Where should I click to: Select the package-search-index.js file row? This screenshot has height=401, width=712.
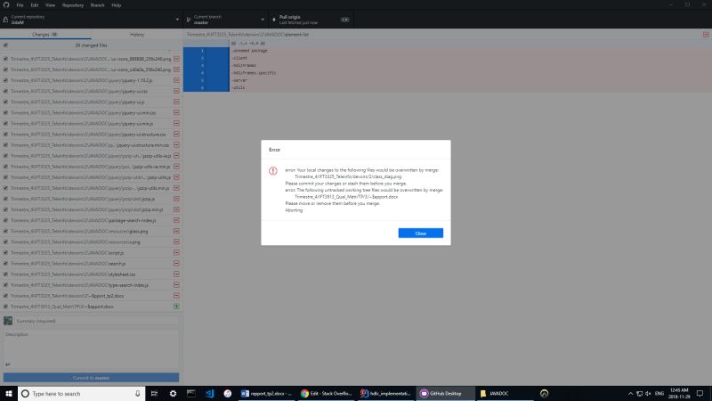pos(91,220)
